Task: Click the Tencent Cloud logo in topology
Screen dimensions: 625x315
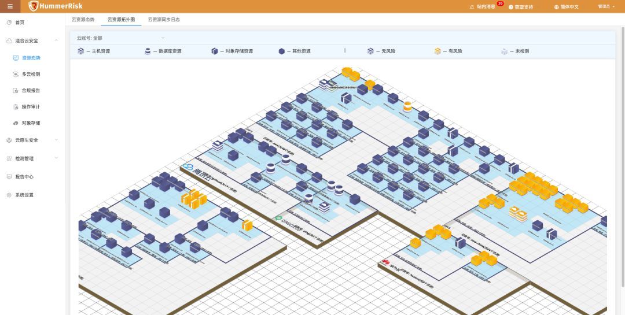Action: [187, 167]
